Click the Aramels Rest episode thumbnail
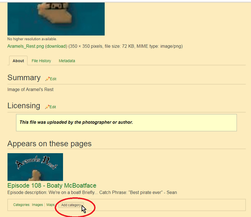 coord(35,167)
